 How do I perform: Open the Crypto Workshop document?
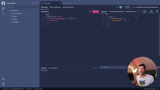(x=17, y=13)
